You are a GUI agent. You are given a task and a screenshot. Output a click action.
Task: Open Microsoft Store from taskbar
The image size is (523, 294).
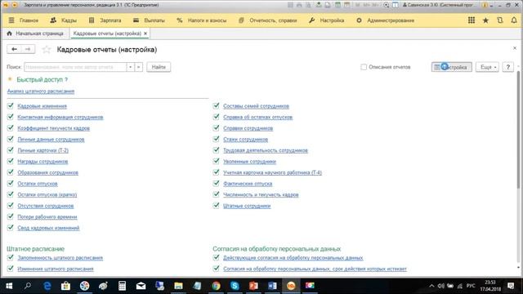coord(65,286)
